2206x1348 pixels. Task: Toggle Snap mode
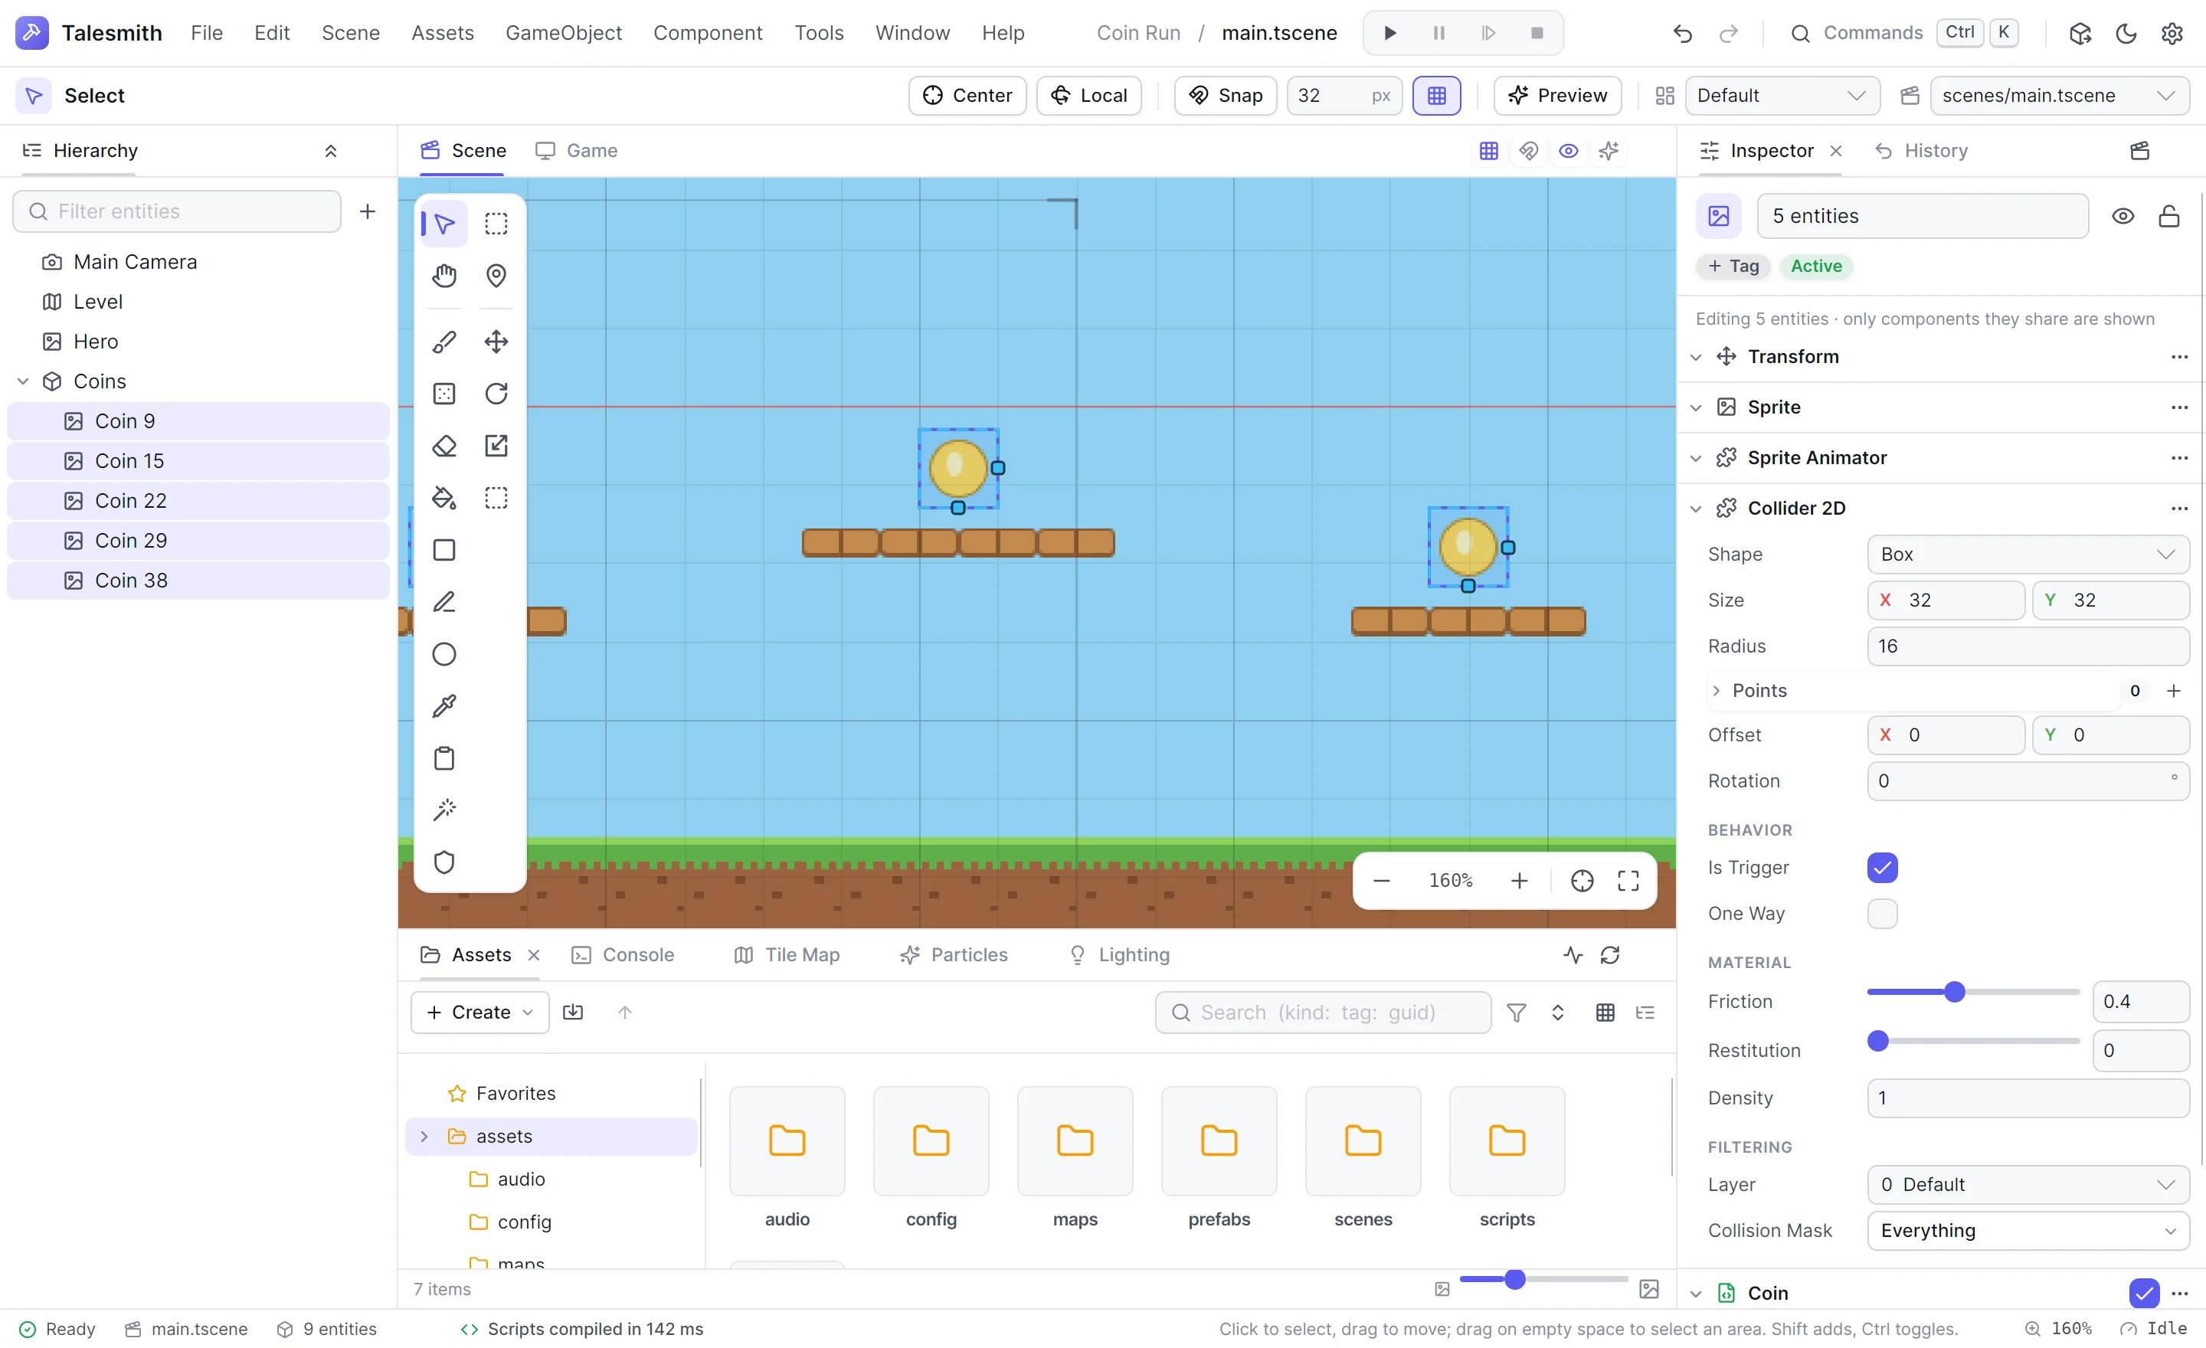pyautogui.click(x=1225, y=95)
